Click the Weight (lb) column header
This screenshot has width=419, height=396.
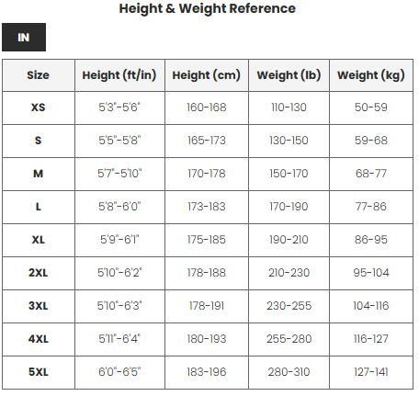(x=289, y=75)
